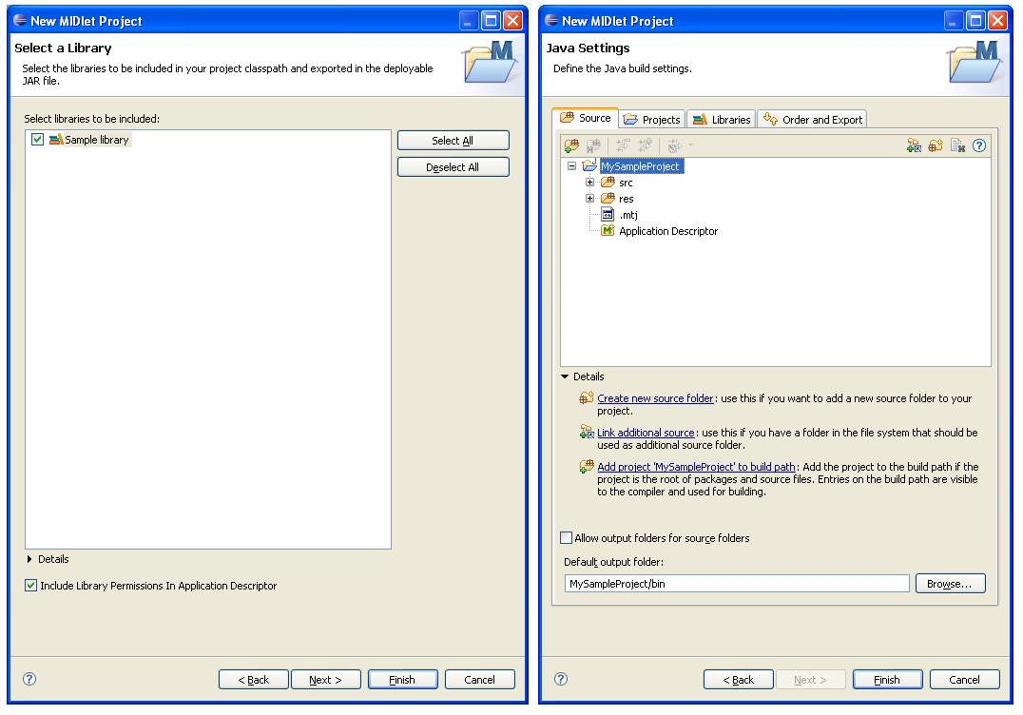This screenshot has height=715, width=1023.
Task: Click the icon beside Add project to build path link
Action: [587, 467]
